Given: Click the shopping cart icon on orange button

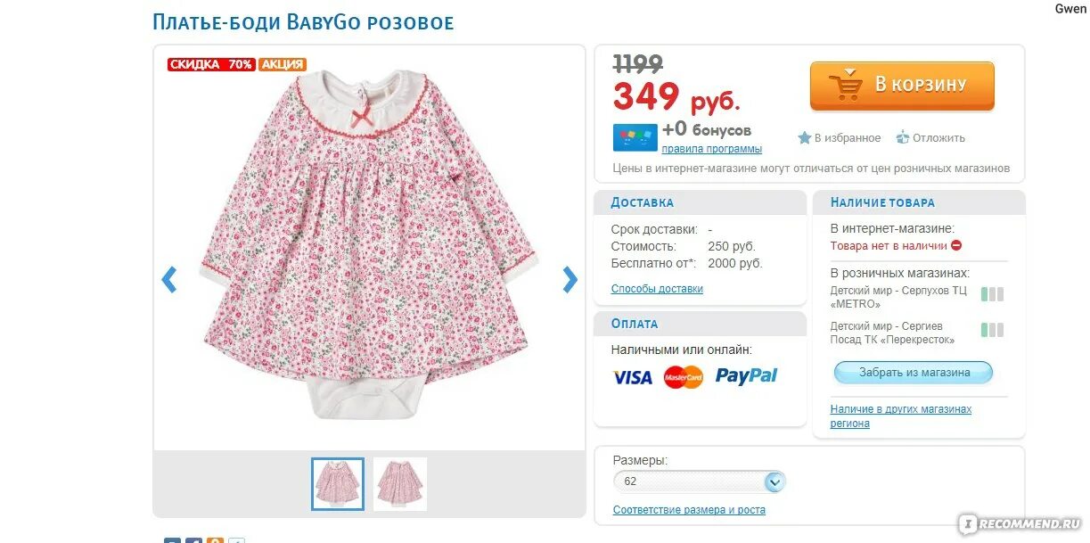Looking at the screenshot, I should pos(846,86).
